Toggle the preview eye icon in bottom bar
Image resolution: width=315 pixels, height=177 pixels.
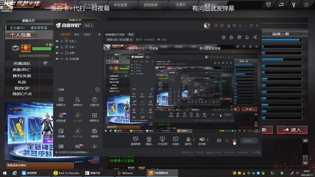227,141
